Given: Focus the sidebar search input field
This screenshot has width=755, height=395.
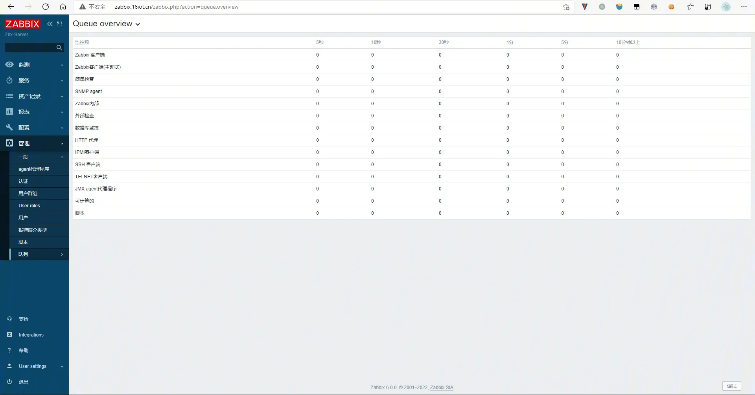Looking at the screenshot, I should click(29, 48).
